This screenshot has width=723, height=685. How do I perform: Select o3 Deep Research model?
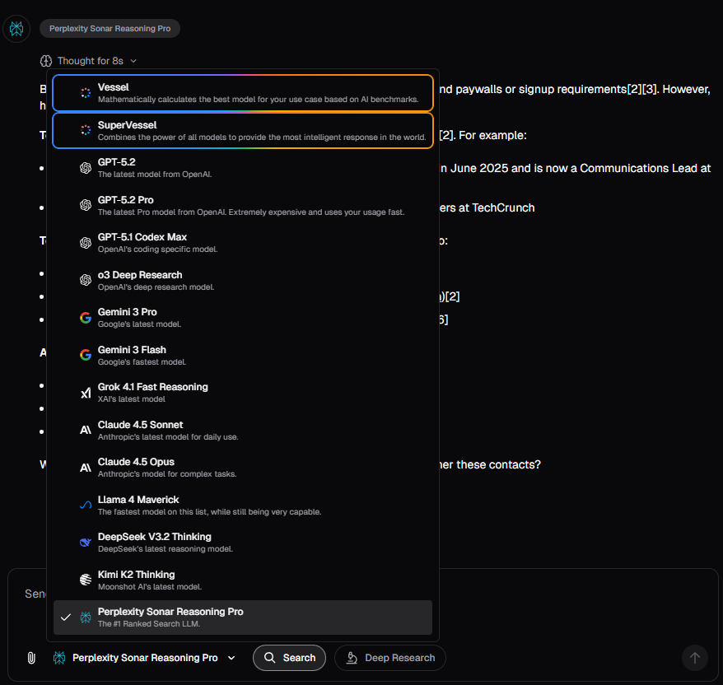click(x=243, y=280)
